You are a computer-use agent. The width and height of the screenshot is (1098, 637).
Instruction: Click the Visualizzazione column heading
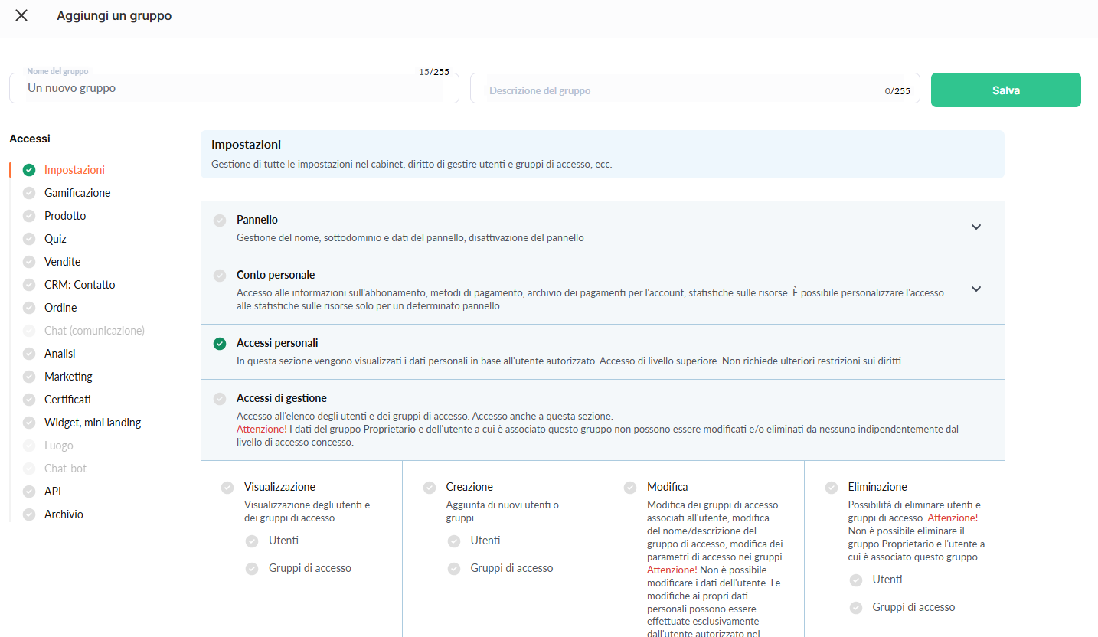[x=279, y=487]
